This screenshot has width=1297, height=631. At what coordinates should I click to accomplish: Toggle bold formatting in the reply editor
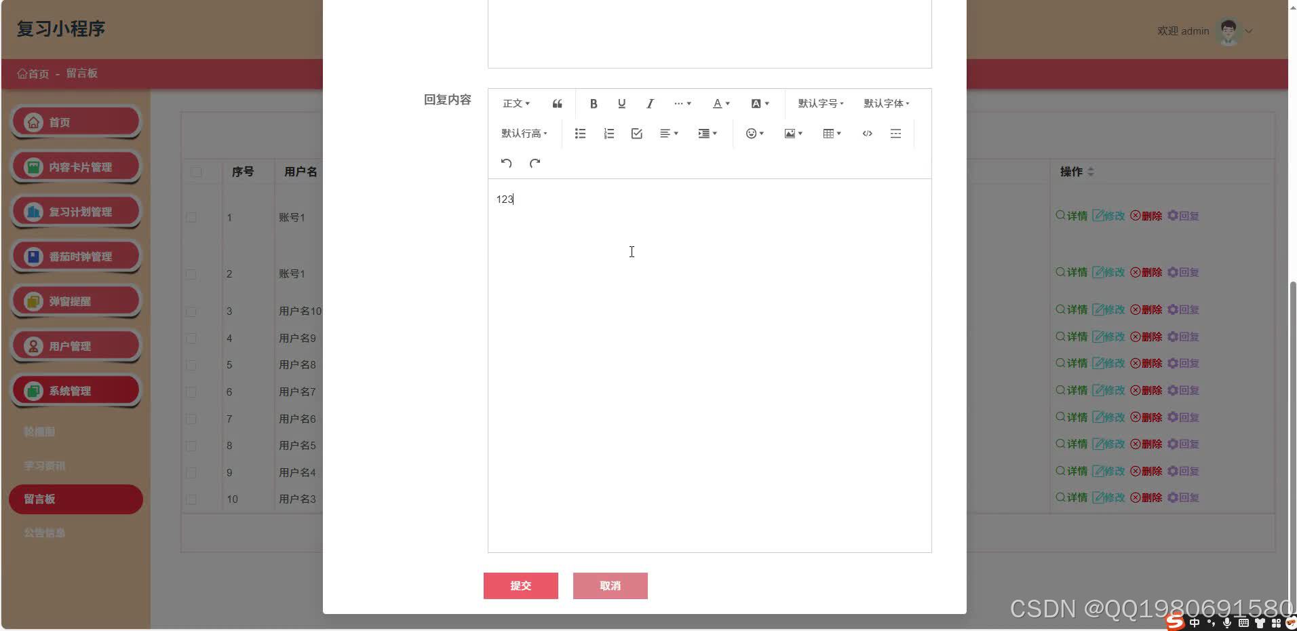point(593,103)
